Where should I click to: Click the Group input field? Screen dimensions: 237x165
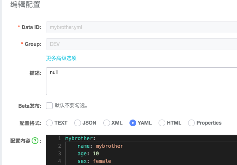click(141, 44)
